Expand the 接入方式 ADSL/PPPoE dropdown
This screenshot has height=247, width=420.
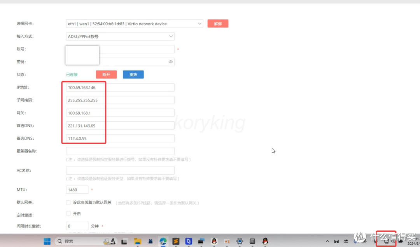(x=120, y=37)
